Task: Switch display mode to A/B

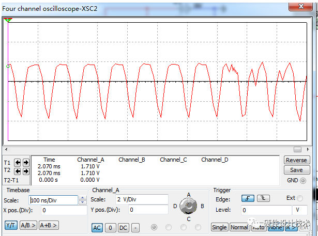Action: click(28, 225)
